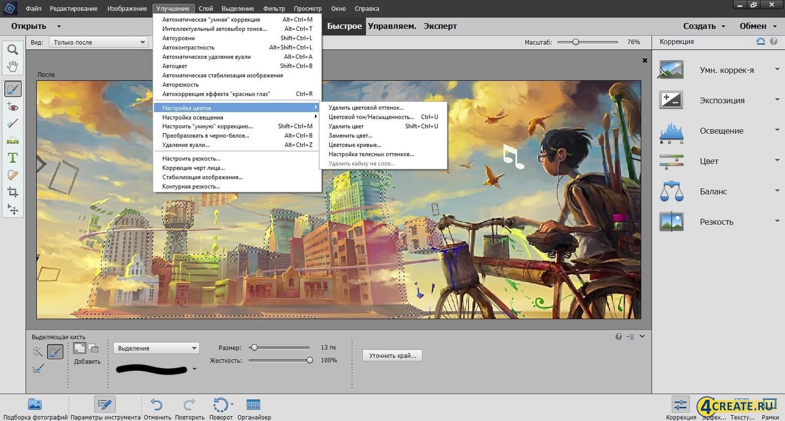This screenshot has height=421, width=785.
Task: Click the Экспозиция exposure icon
Action: click(671, 100)
